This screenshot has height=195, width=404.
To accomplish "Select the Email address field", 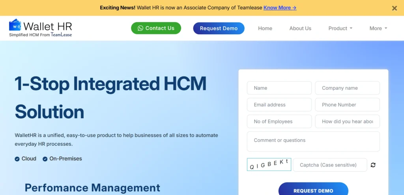I will pos(279,105).
